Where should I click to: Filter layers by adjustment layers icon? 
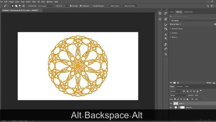coord(187,91)
